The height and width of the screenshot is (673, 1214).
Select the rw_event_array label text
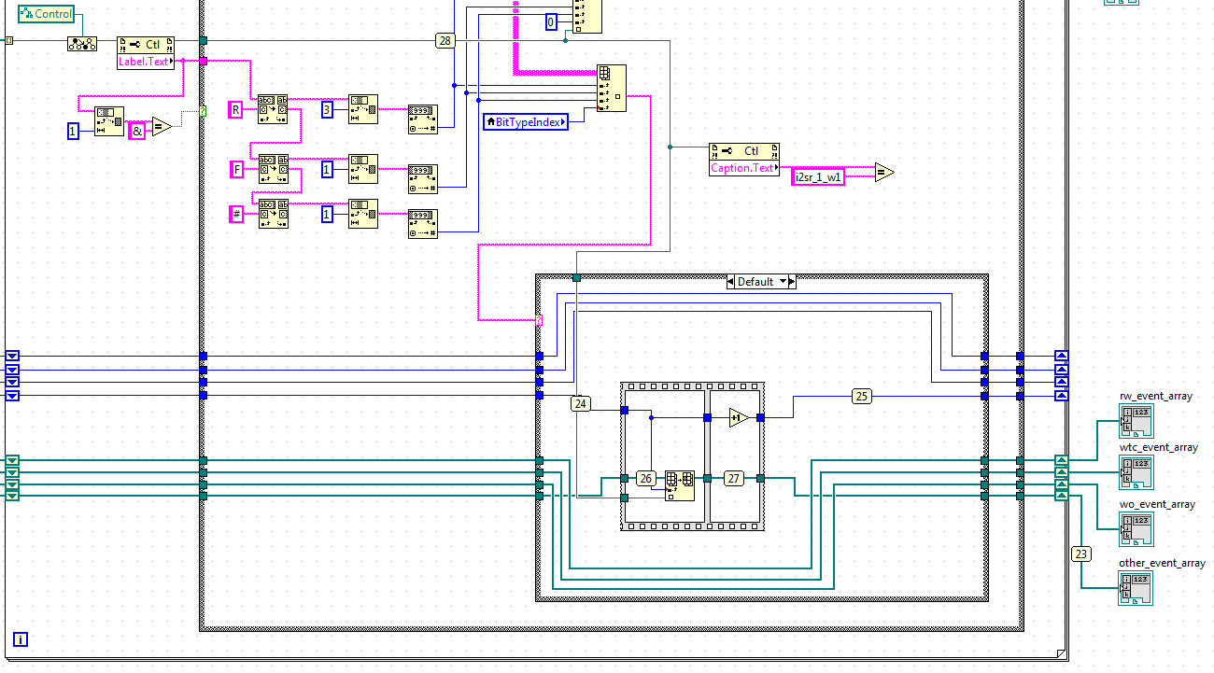pos(1155,396)
